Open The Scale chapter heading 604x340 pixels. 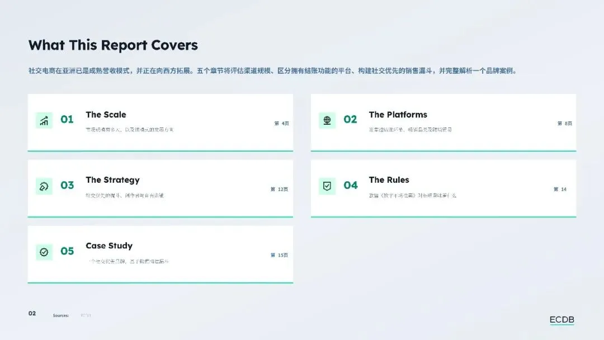point(106,115)
